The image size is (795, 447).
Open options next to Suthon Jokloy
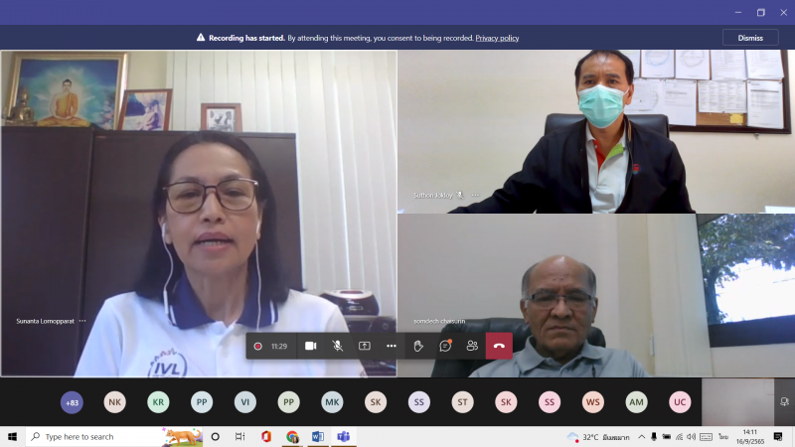click(475, 195)
